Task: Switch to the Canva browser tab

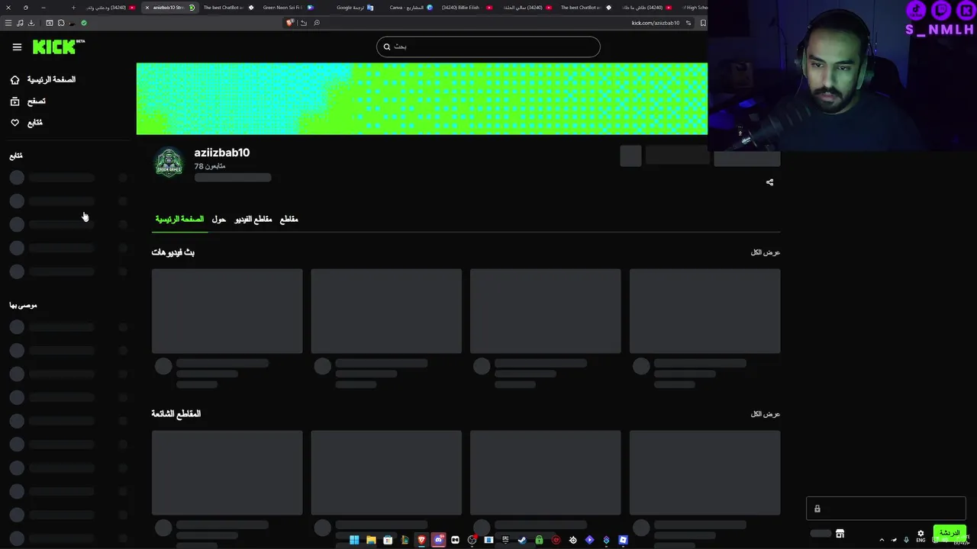Action: tap(410, 8)
